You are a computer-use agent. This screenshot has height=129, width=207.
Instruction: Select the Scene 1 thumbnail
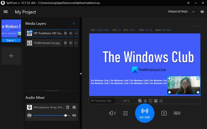coord(11,31)
